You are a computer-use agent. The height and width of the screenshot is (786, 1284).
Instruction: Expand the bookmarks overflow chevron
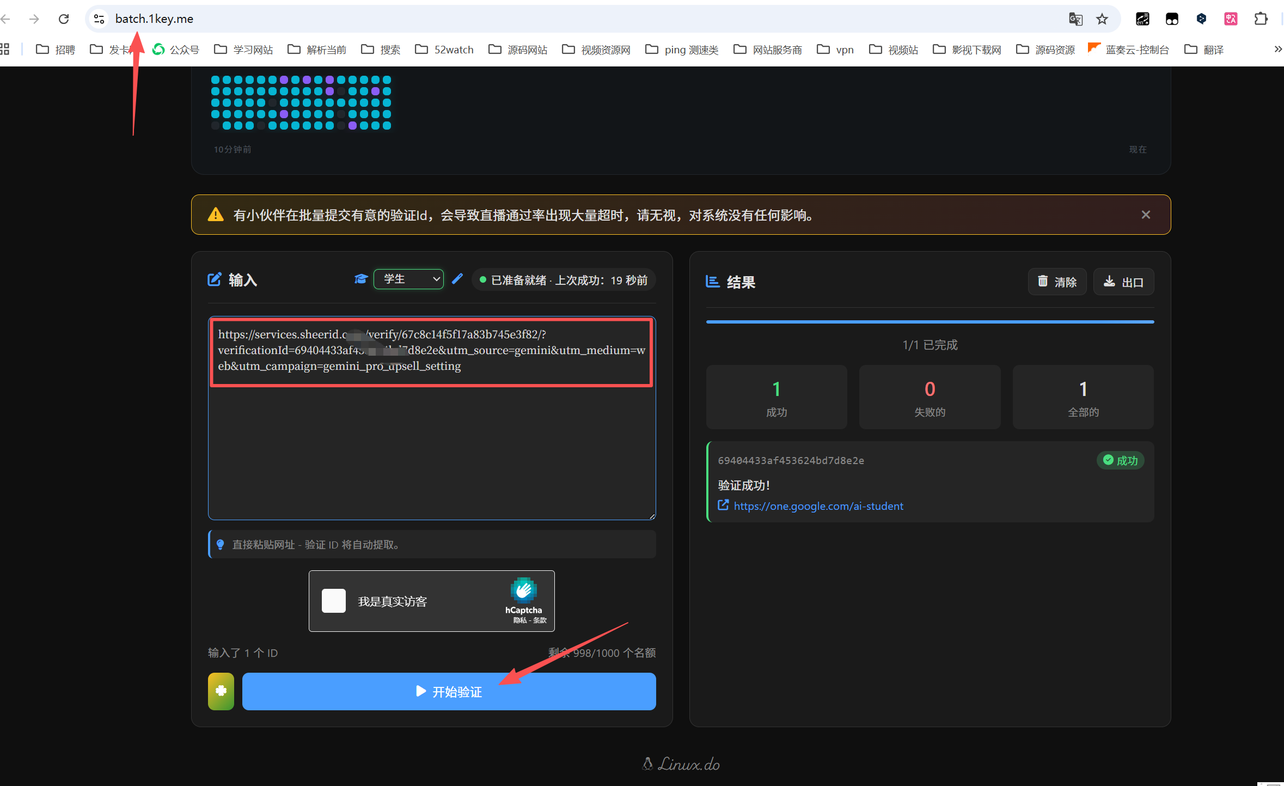(1277, 49)
